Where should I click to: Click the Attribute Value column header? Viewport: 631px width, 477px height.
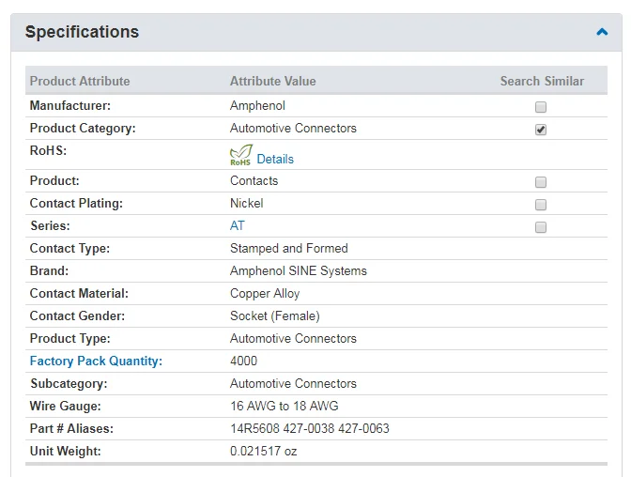[x=273, y=82]
